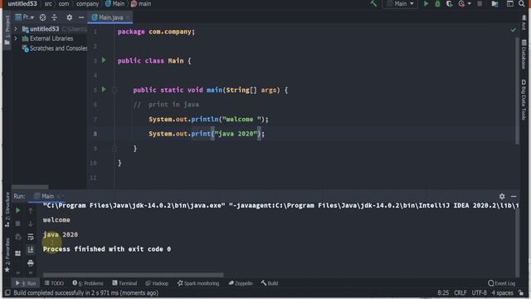Click the toolbar Stop square icon
The width and height of the screenshot is (531, 299).
point(480,3)
